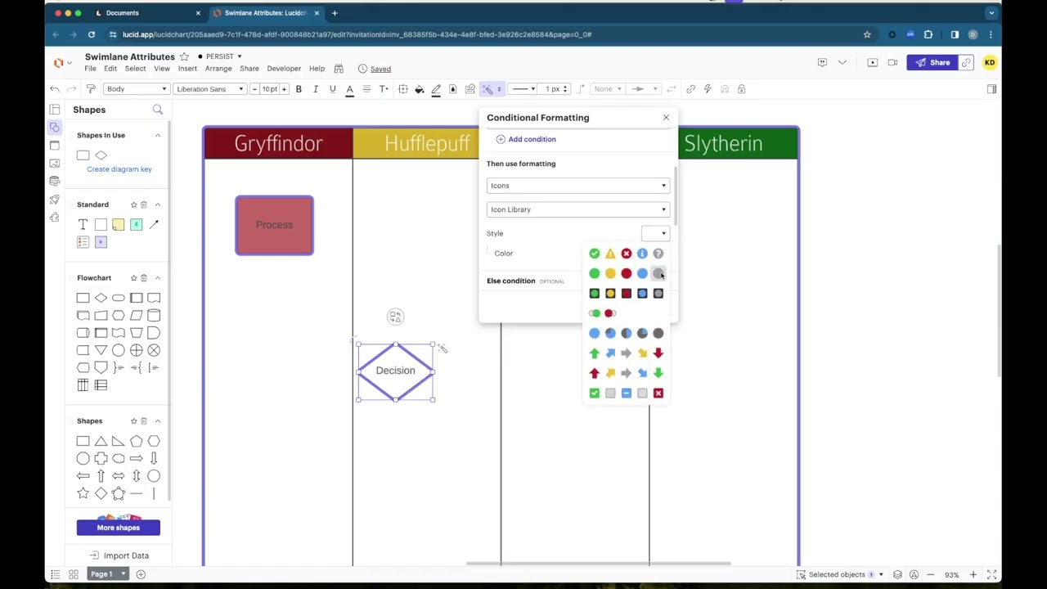Collapse the Flowchart shapes section
The height and width of the screenshot is (589, 1047).
point(158,278)
